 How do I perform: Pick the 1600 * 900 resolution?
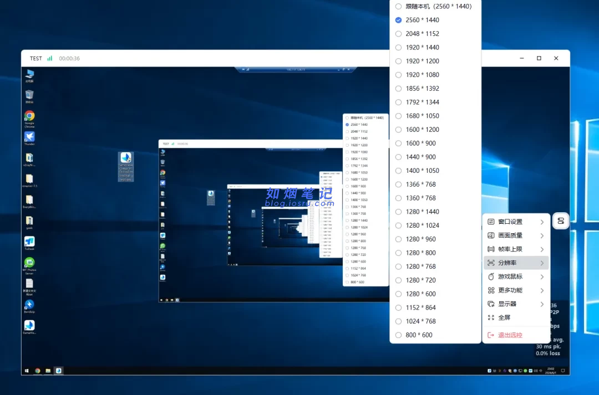point(435,143)
